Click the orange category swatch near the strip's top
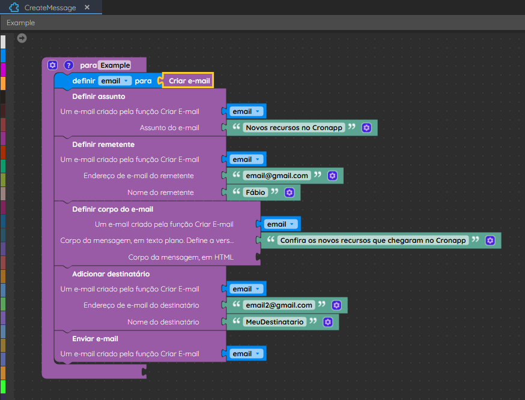Screen dimensions: 525x400 pos(3,83)
